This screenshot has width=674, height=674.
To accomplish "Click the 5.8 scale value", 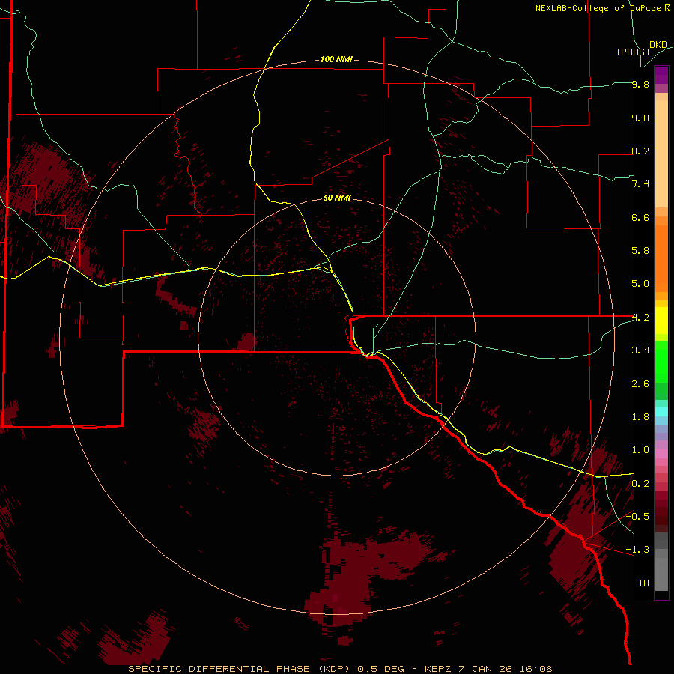I will [x=640, y=251].
